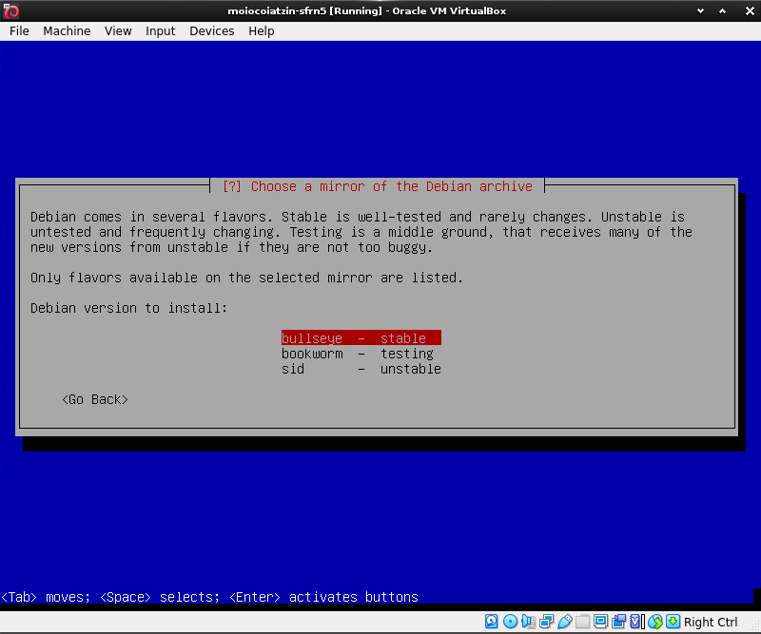Viewport: 761px width, 634px height.
Task: Open the Help menu
Action: tap(261, 31)
